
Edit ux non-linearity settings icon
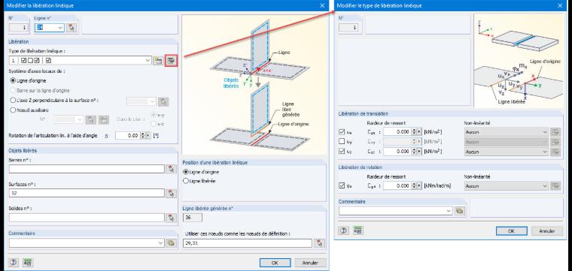(555, 132)
